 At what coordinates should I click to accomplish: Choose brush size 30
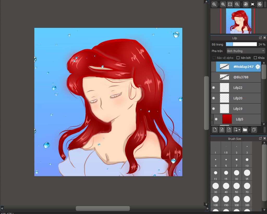[216, 187]
